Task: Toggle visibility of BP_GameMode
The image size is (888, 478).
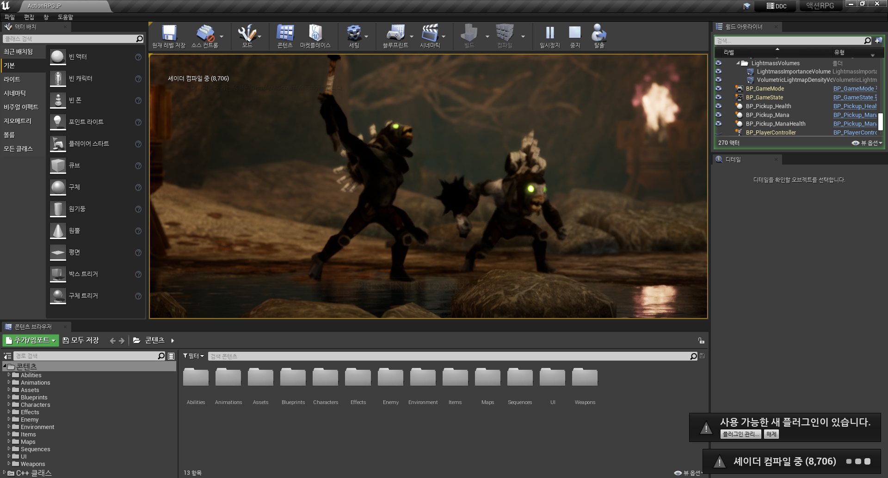Action: tap(718, 88)
